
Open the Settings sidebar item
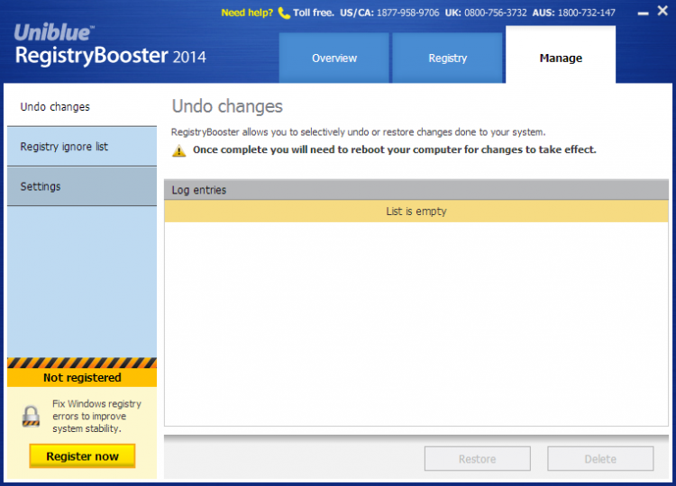coord(82,186)
